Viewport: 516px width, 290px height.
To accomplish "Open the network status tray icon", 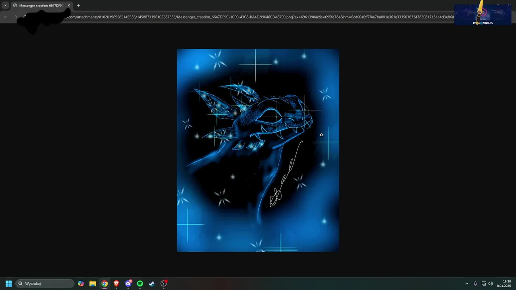I will pyautogui.click(x=484, y=284).
